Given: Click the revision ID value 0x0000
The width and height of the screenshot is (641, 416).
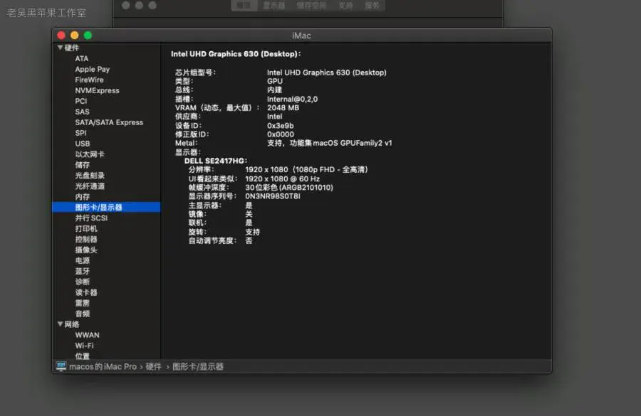Looking at the screenshot, I should point(281,134).
